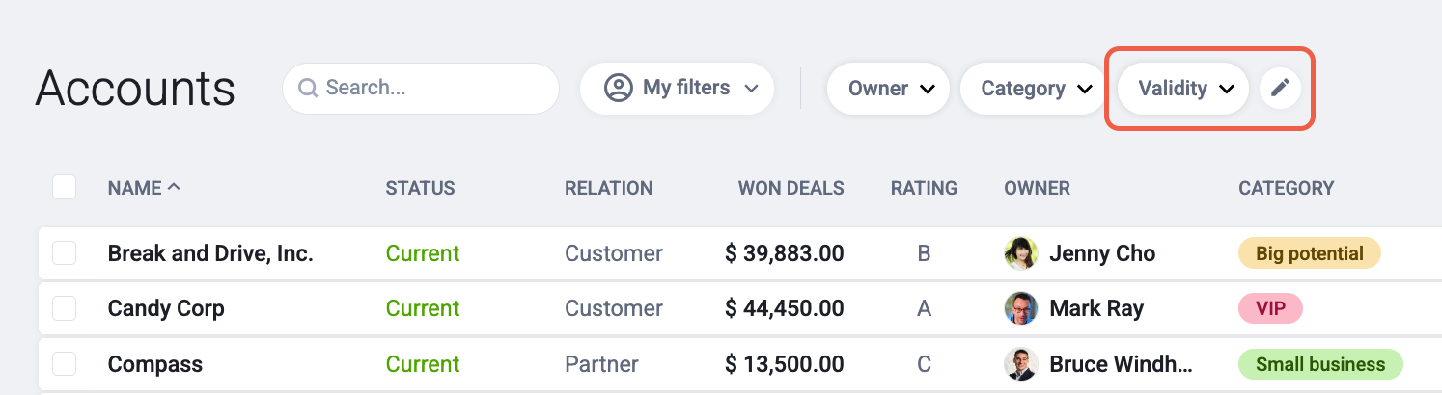Viewport: 1442px width, 395px height.
Task: Sort by the RATING column header
Action: pos(924,188)
